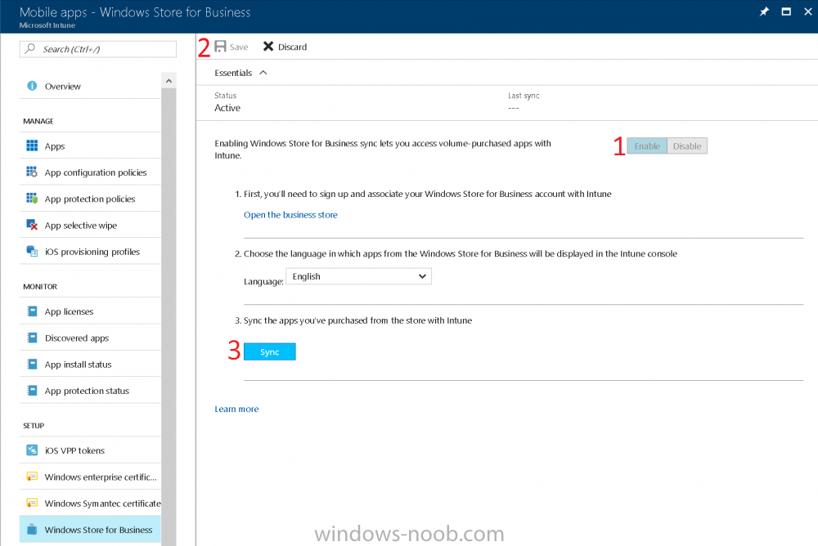Open Windows Symantec certificate settings
The image size is (818, 546).
[x=90, y=503]
